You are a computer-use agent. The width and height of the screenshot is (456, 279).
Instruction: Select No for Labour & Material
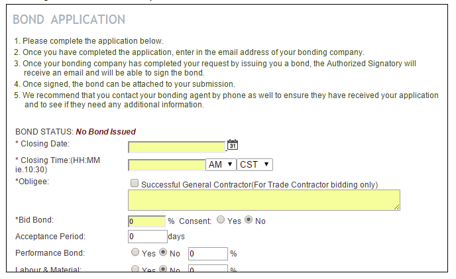coord(163,268)
